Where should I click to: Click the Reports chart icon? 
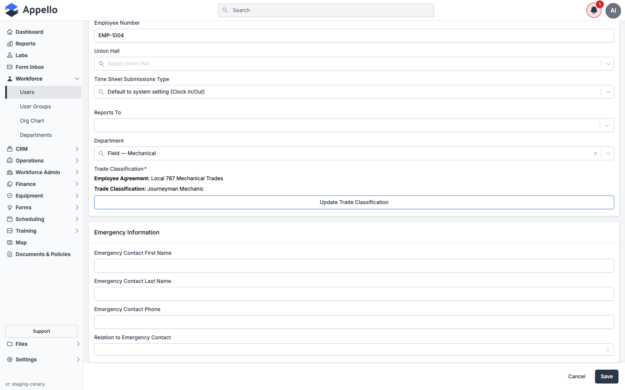coord(10,44)
